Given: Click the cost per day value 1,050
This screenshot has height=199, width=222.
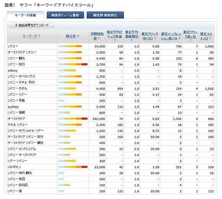Looking at the screenshot, I should coord(209,46).
